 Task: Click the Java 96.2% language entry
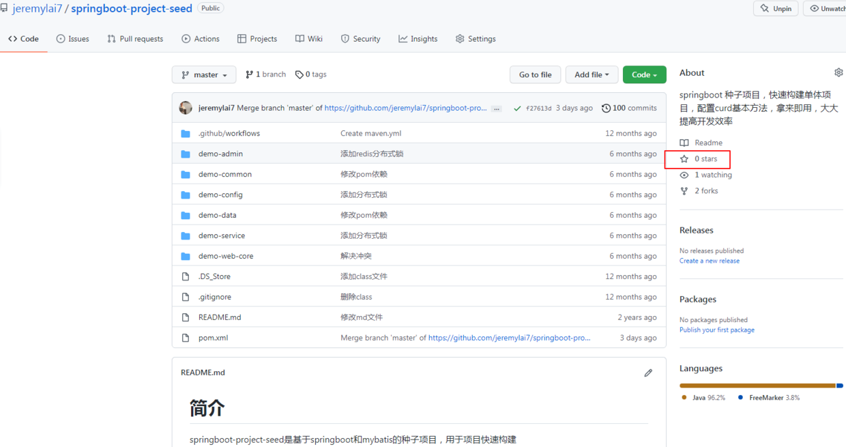(x=703, y=397)
